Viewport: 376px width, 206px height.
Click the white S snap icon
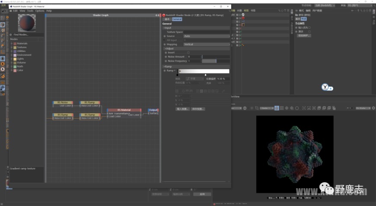pos(3,69)
